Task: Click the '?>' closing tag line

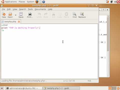Action: coord(3,30)
